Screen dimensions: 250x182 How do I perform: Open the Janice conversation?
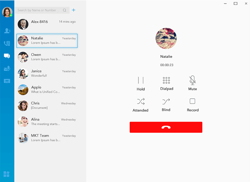pos(47,74)
